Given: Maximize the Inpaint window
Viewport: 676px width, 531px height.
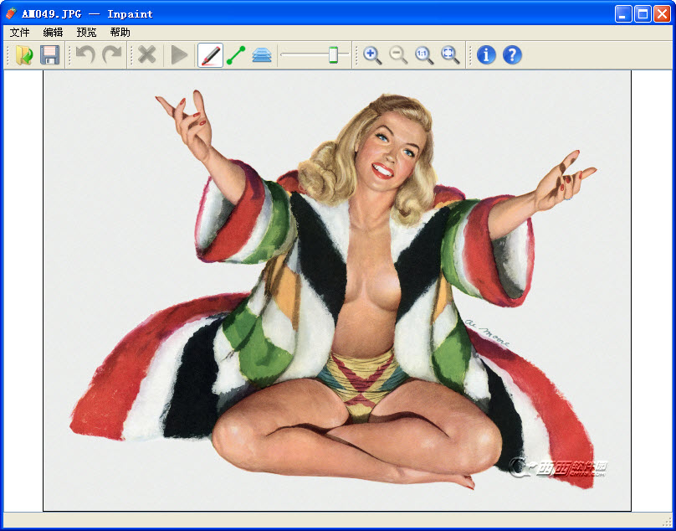Looking at the screenshot, I should [x=643, y=13].
